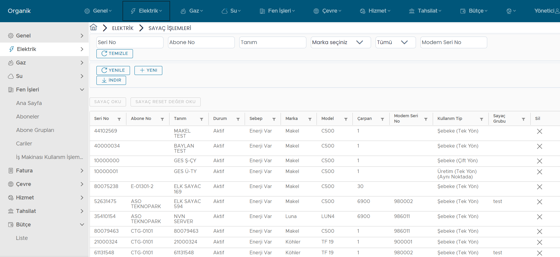560x257 pixels.
Task: Click the Yönetici user profile icon
Action: pyautogui.click(x=557, y=11)
